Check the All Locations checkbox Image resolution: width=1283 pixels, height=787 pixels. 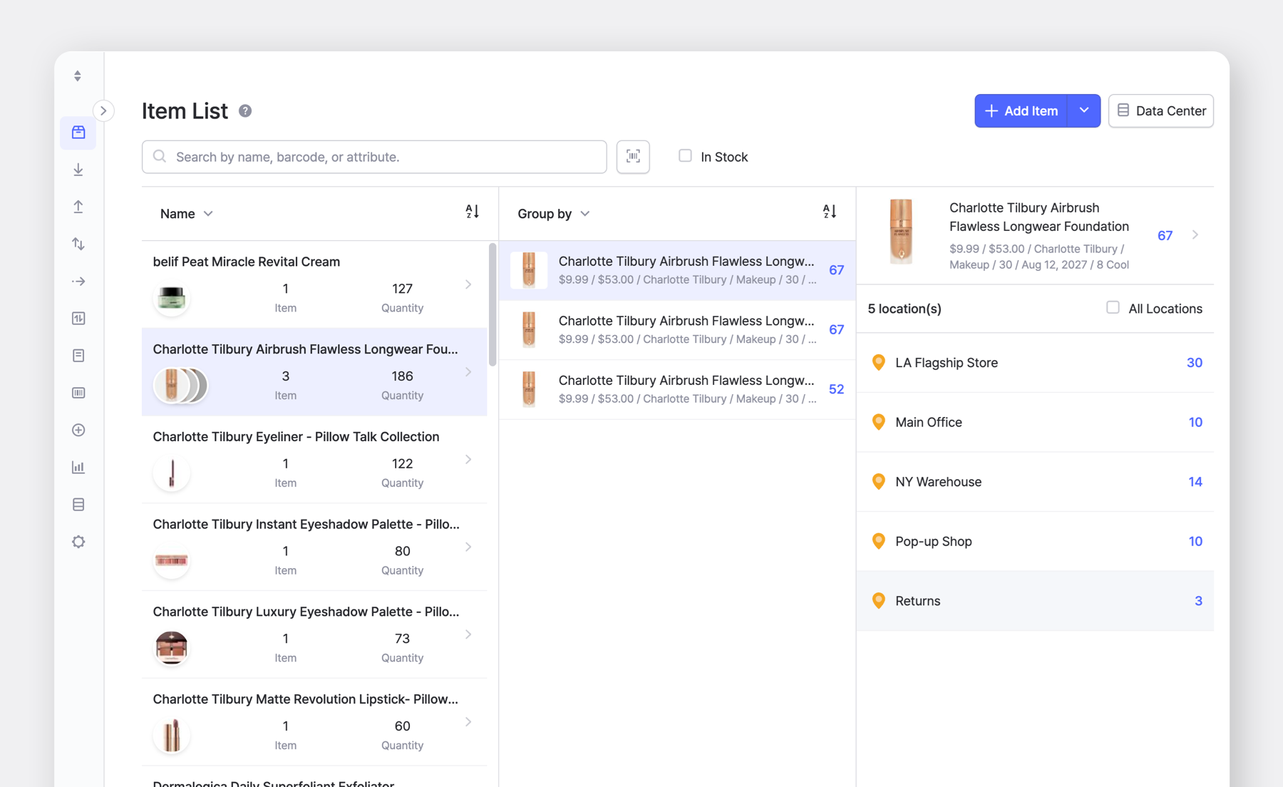[x=1112, y=307]
